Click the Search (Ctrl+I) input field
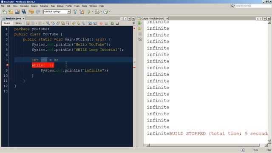272x153 pixels. [253, 6]
